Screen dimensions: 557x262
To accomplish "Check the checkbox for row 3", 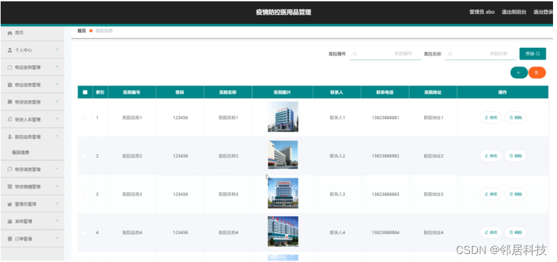I will 84,194.
